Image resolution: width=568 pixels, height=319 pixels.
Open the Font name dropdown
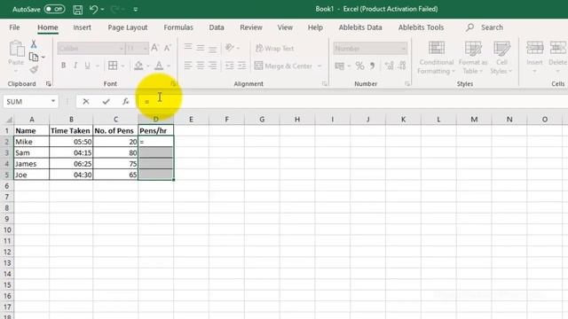pos(122,49)
